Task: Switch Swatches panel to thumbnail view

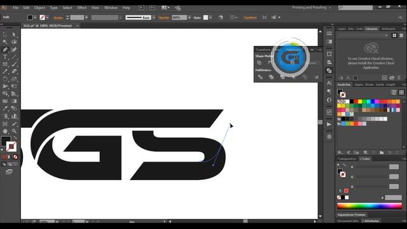Action: click(401, 92)
